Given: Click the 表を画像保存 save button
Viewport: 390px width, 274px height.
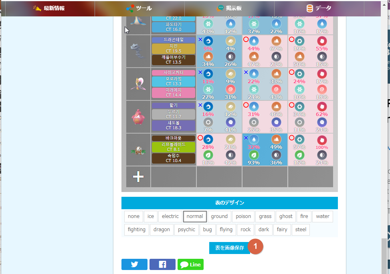Looking at the screenshot, I should [229, 248].
